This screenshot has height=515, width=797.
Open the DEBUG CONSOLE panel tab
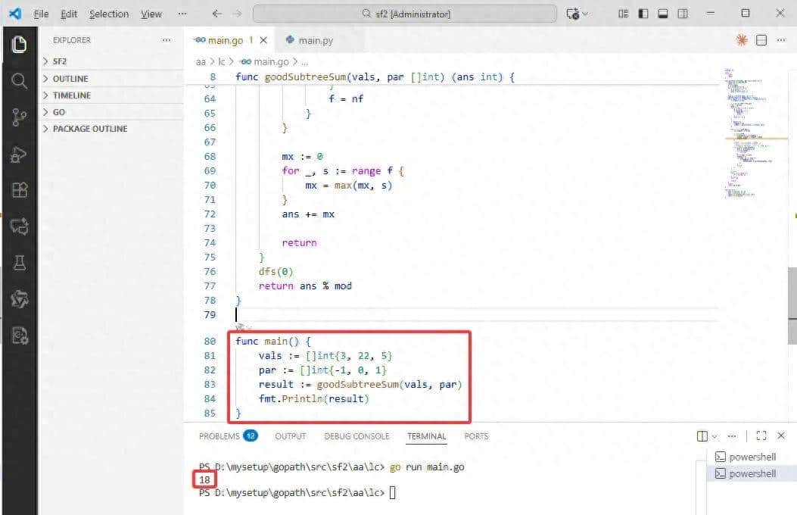pyautogui.click(x=356, y=436)
